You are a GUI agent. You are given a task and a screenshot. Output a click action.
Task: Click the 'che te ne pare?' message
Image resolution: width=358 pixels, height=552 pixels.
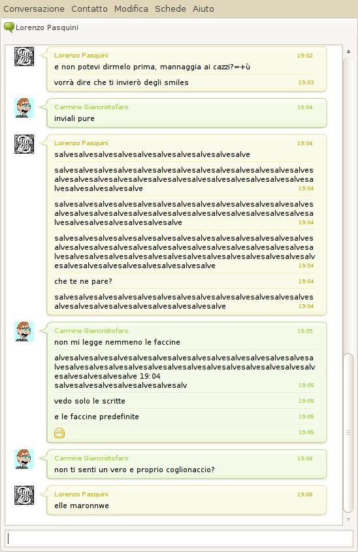[x=84, y=281]
